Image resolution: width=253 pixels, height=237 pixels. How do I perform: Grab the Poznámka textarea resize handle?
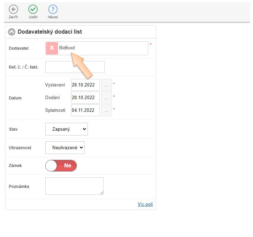(102, 193)
